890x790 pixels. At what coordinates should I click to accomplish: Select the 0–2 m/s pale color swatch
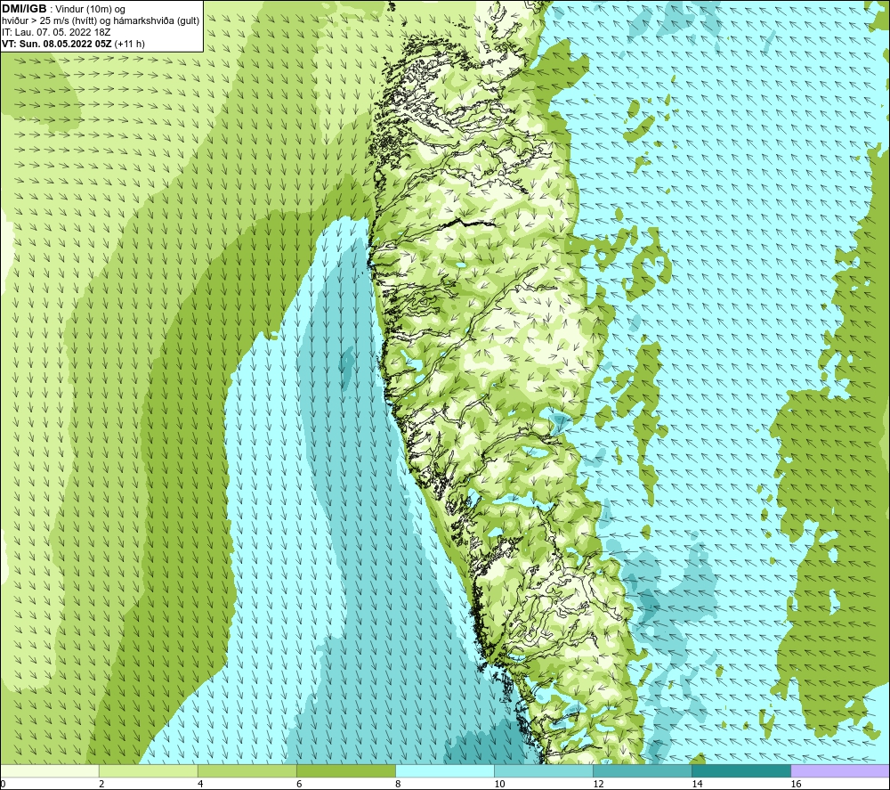(49, 770)
